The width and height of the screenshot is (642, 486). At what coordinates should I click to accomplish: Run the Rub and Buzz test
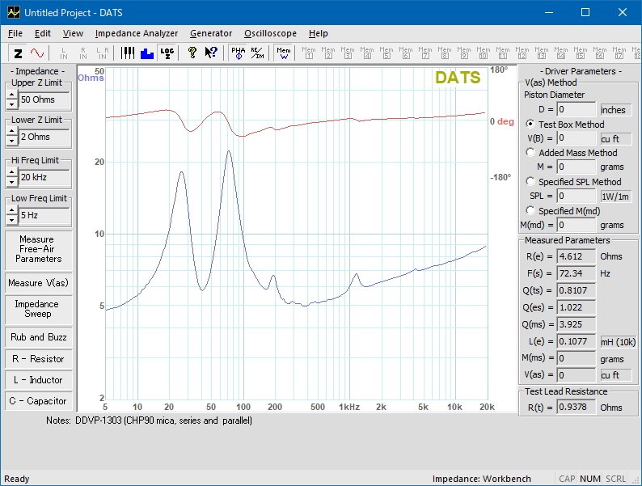click(x=39, y=337)
